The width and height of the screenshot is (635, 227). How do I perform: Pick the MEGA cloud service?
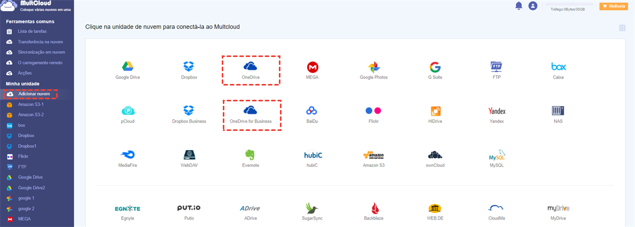pos(313,67)
